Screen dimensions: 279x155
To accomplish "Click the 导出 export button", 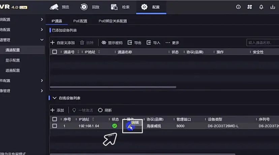I will [134, 43].
